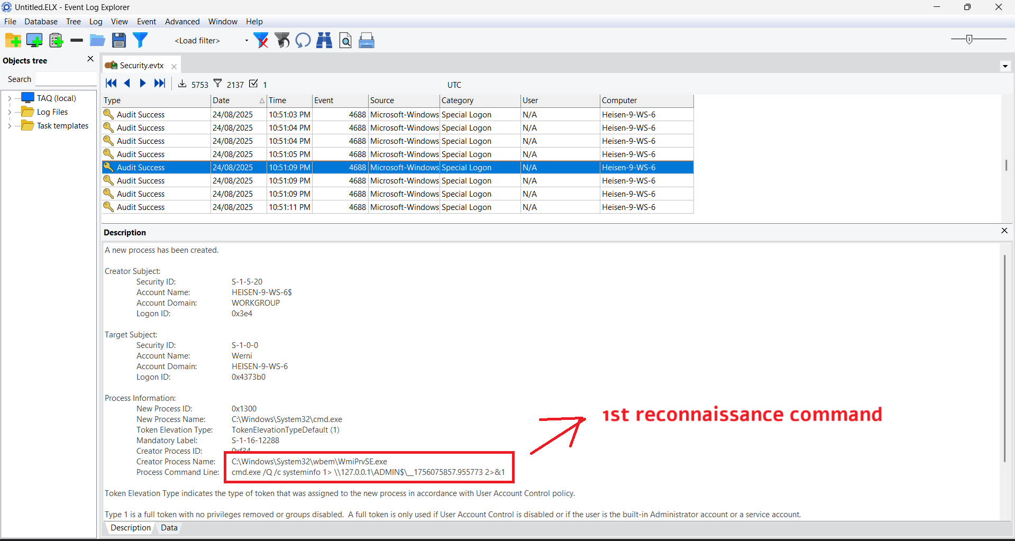Open the Advanced menu
The image size is (1015, 541).
[182, 22]
